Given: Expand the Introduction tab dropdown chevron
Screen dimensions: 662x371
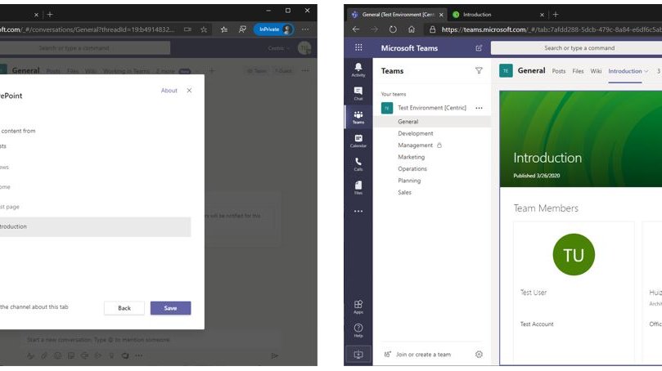Looking at the screenshot, I should tap(646, 71).
